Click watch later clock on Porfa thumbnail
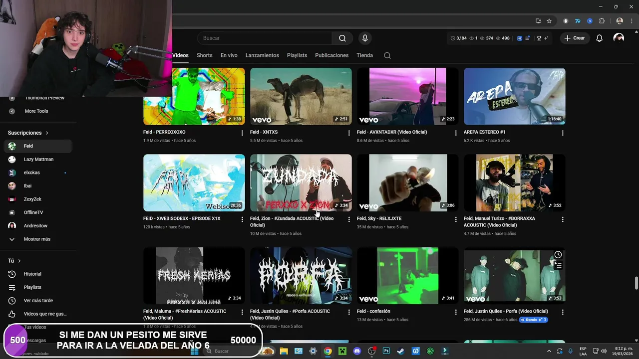639x359 pixels. (558, 255)
